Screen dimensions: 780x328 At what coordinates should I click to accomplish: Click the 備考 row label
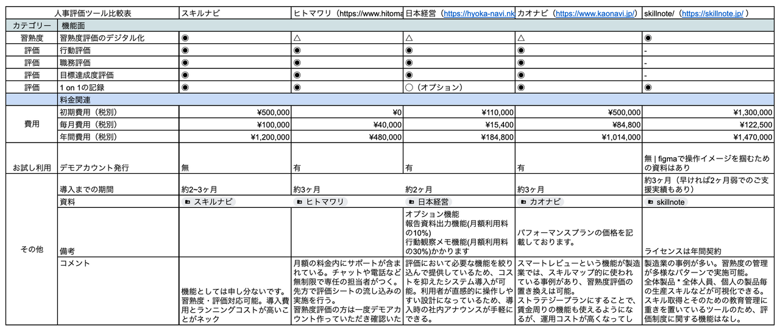(x=119, y=232)
